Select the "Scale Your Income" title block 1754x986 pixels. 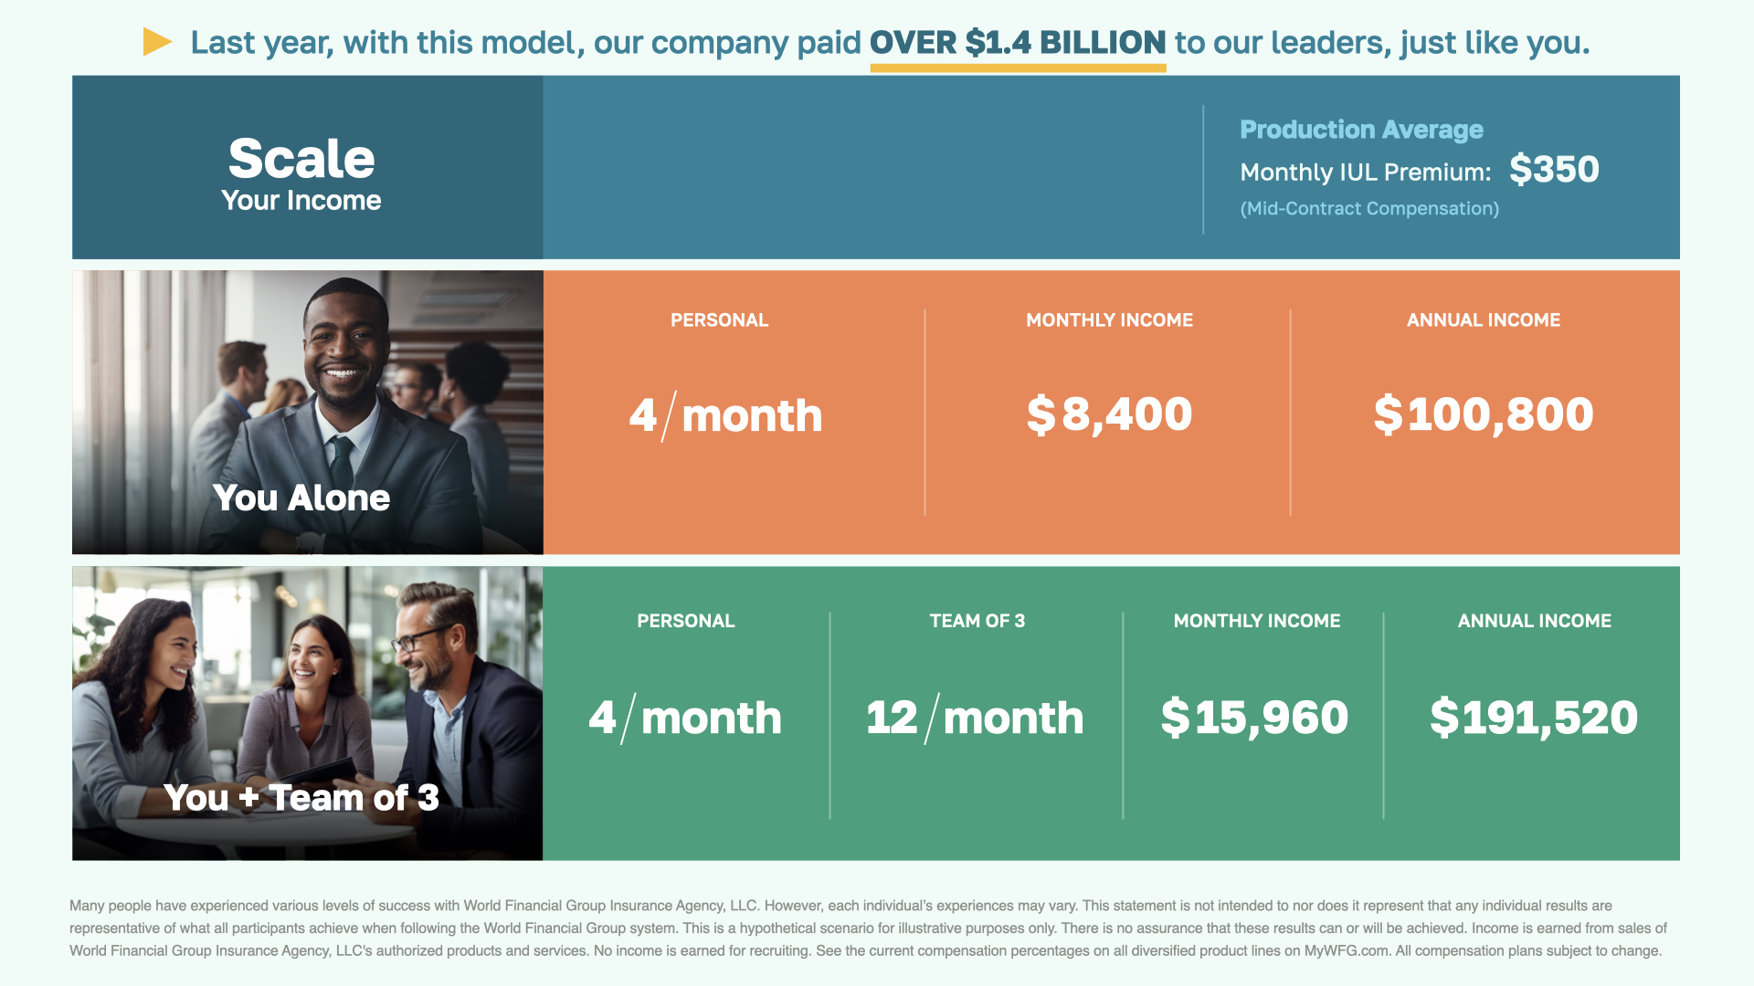pyautogui.click(x=301, y=171)
